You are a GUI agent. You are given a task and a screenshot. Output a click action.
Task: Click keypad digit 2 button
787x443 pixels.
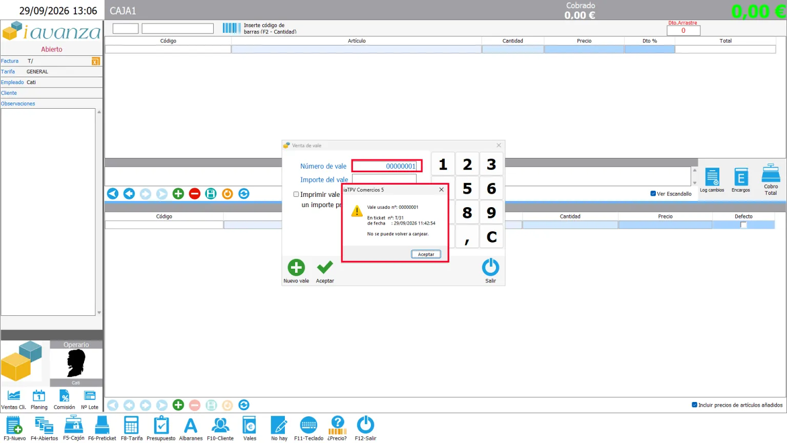coord(467,165)
